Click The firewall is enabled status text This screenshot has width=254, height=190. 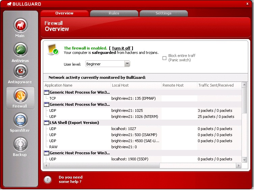click(x=86, y=48)
